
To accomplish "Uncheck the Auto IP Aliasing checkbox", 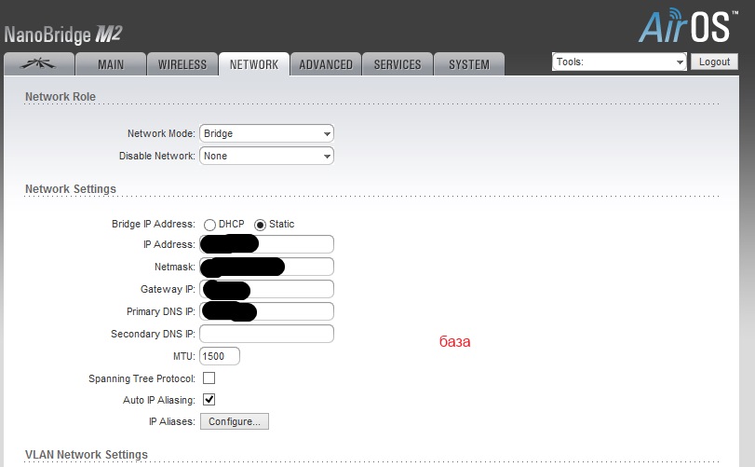I will click(x=209, y=400).
